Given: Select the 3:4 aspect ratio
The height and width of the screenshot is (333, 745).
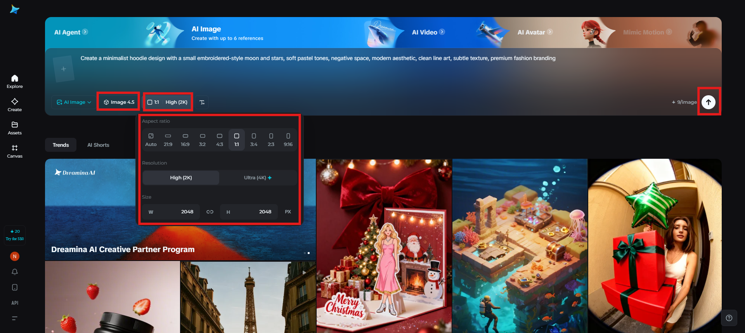Looking at the screenshot, I should (254, 140).
